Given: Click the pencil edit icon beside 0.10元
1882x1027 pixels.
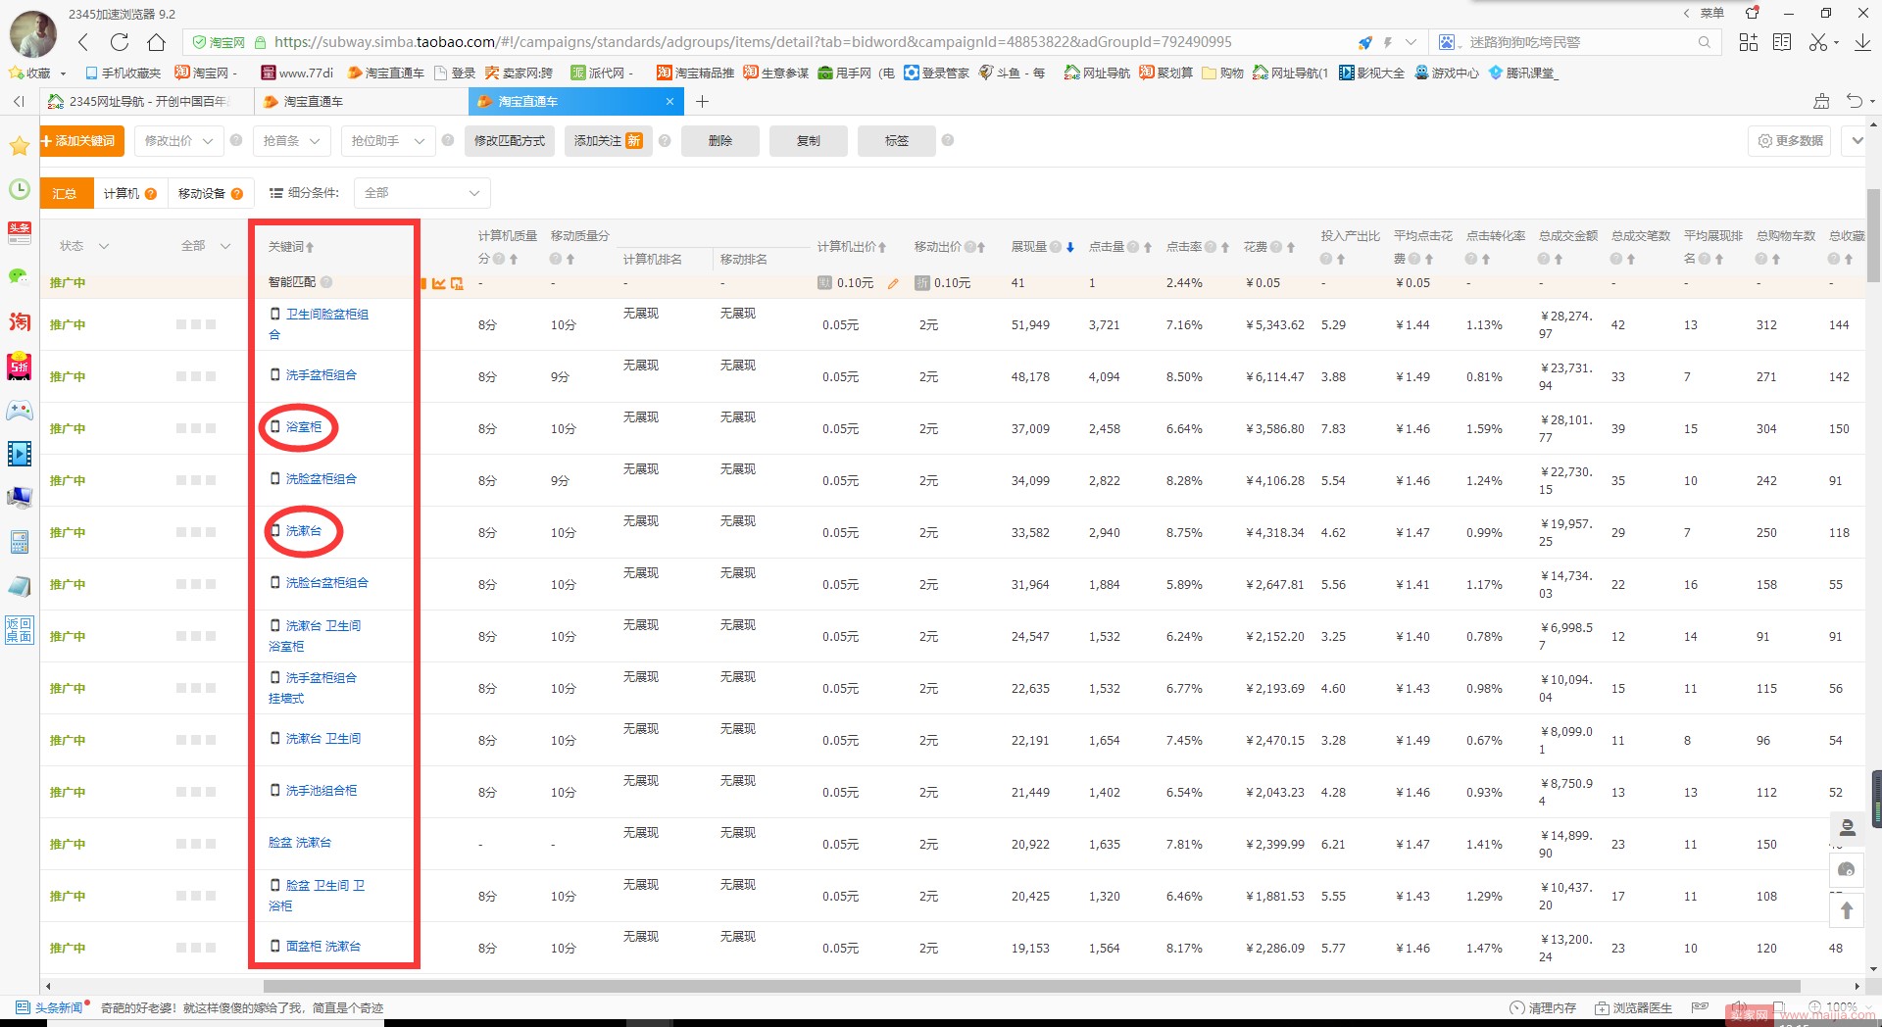Looking at the screenshot, I should 893,283.
